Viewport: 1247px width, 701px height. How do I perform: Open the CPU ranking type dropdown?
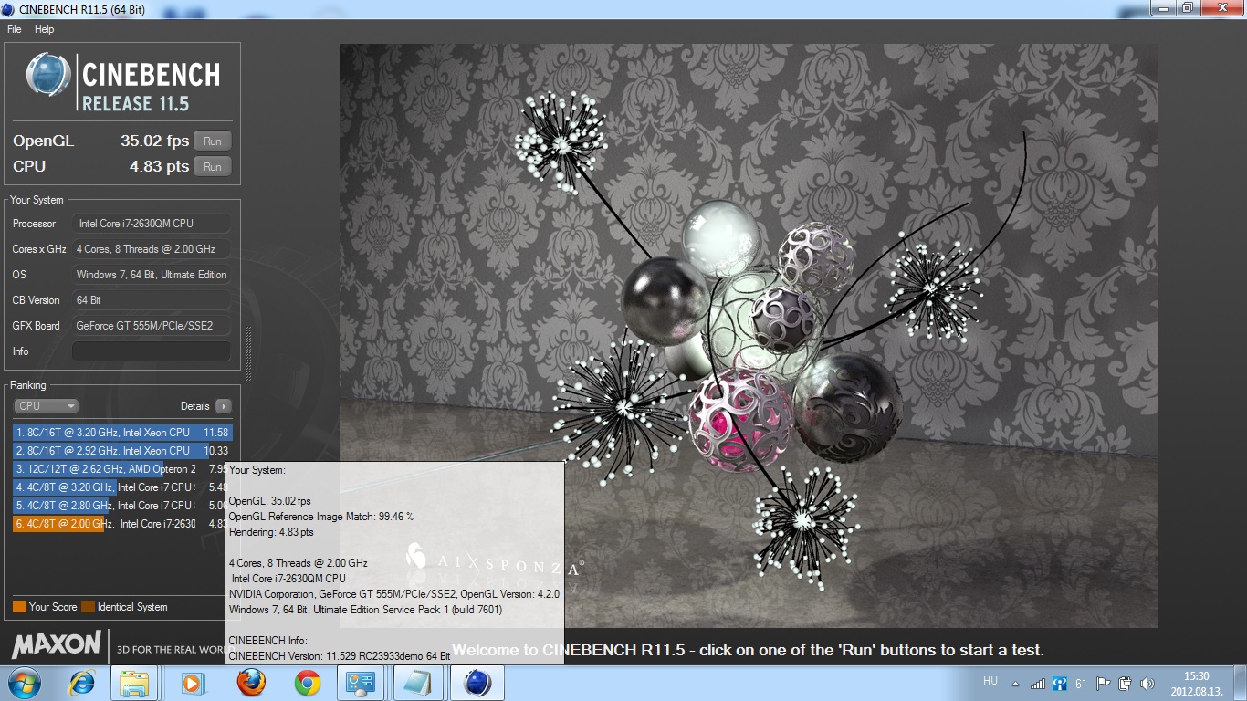(46, 406)
